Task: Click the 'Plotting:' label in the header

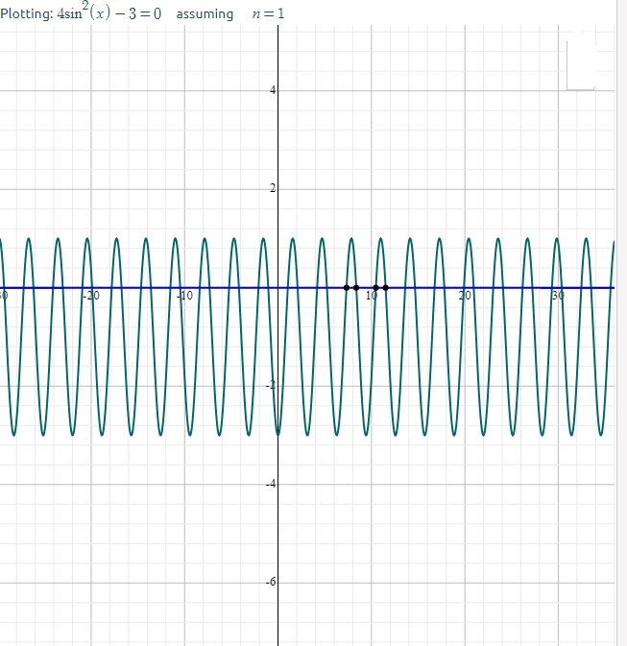Action: [x=26, y=14]
